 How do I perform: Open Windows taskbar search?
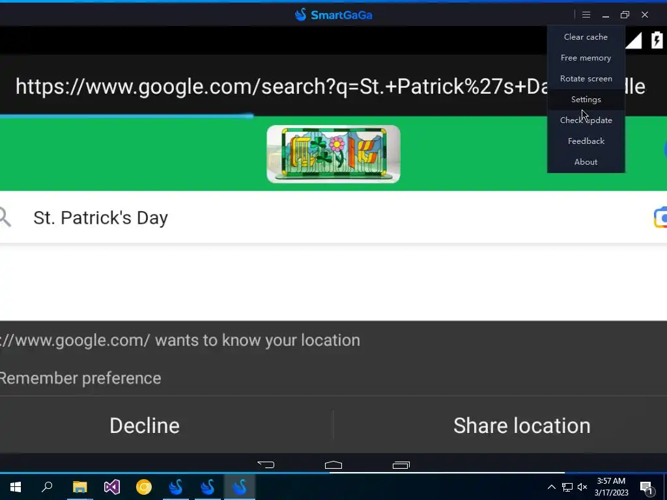click(x=47, y=487)
